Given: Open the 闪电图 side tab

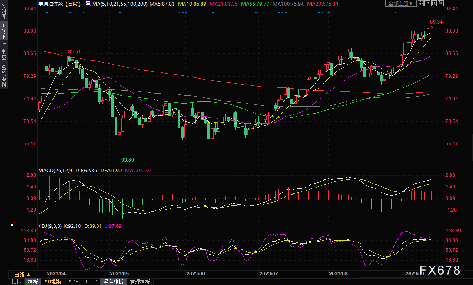Looking at the screenshot, I should 4,51.
